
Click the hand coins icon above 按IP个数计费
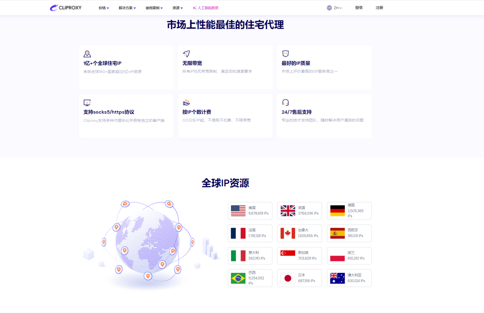click(x=186, y=103)
